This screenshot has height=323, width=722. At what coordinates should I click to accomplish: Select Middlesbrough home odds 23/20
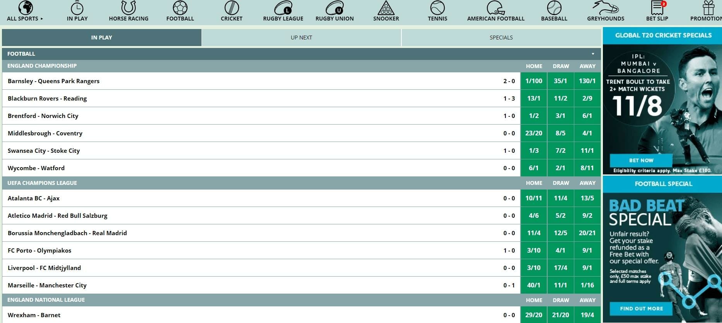pyautogui.click(x=534, y=133)
